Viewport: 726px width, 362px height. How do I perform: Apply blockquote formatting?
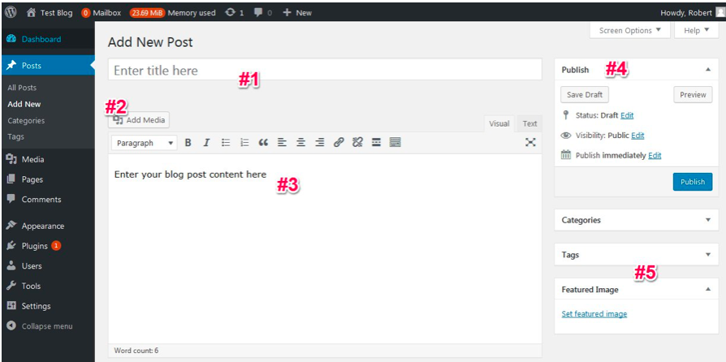[263, 143]
